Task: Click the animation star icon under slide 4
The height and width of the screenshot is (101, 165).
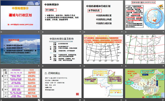Action: tap(126, 32)
